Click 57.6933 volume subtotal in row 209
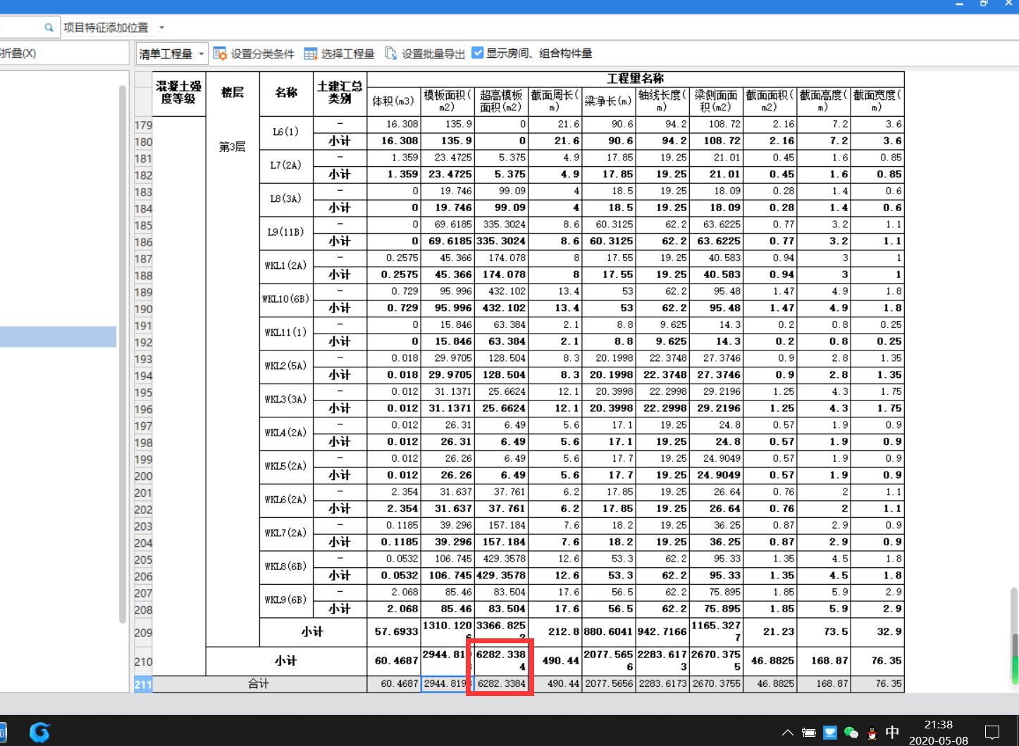Screen dimensions: 1019x746 [x=394, y=632]
